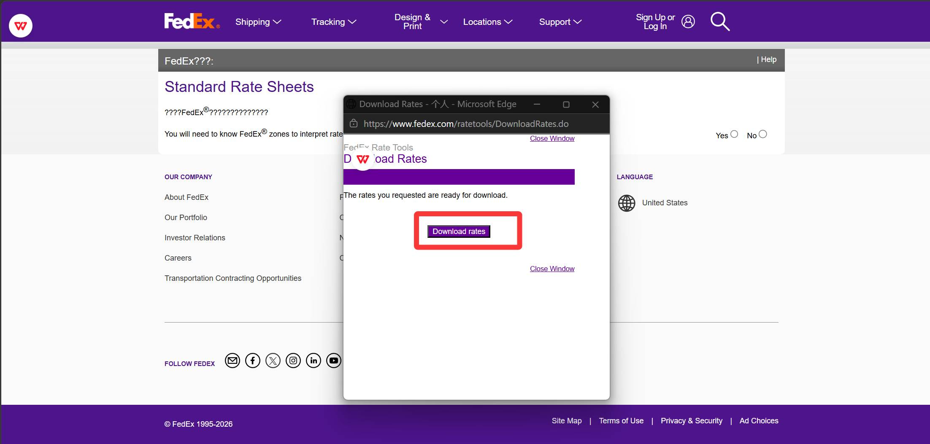
Task: Open FedEx Facebook page icon
Action: (253, 361)
